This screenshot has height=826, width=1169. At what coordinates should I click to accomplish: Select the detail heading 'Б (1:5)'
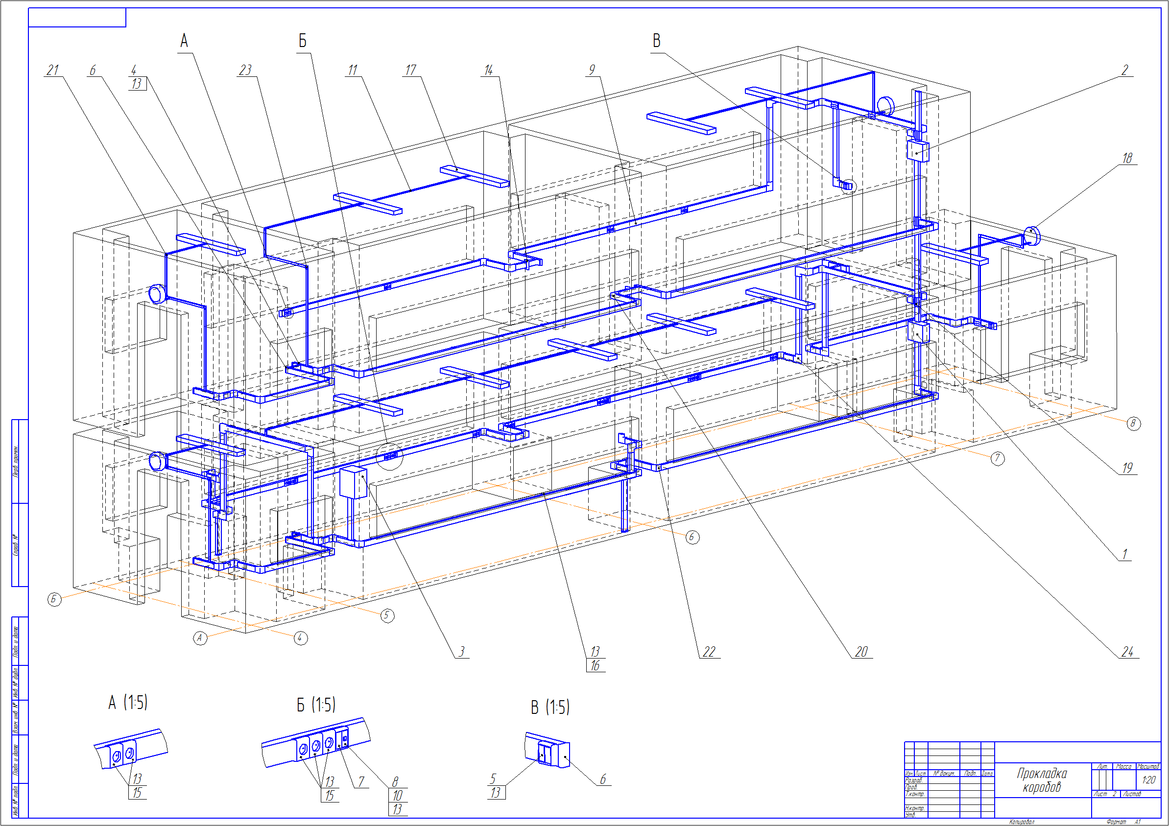coord(316,705)
